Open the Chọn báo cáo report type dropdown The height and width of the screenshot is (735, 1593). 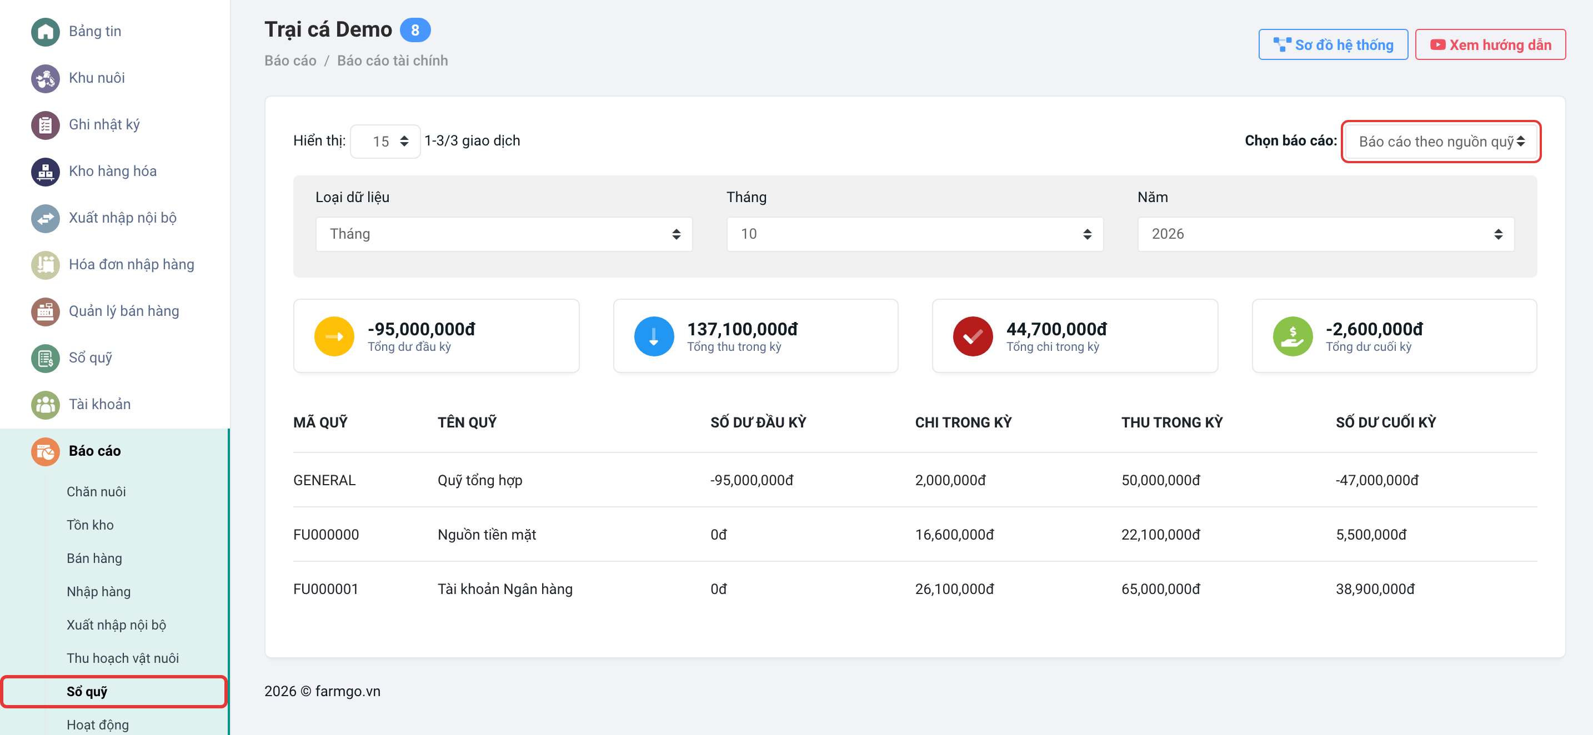click(1441, 142)
